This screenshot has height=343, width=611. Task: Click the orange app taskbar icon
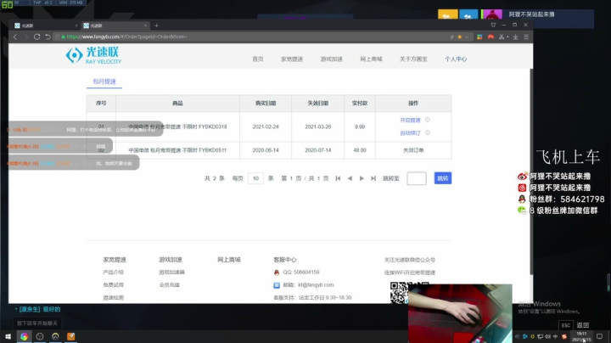click(x=71, y=336)
